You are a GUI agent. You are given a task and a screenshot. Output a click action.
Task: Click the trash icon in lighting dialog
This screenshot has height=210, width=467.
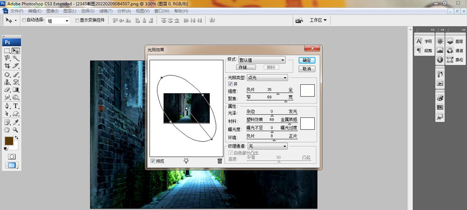220,161
